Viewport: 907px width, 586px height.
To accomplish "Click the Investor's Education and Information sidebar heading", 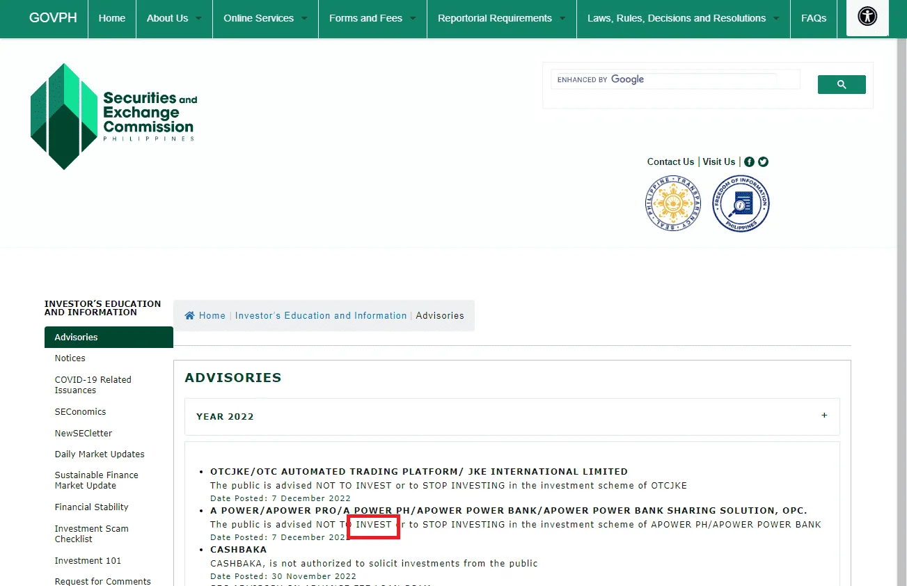I will (102, 308).
